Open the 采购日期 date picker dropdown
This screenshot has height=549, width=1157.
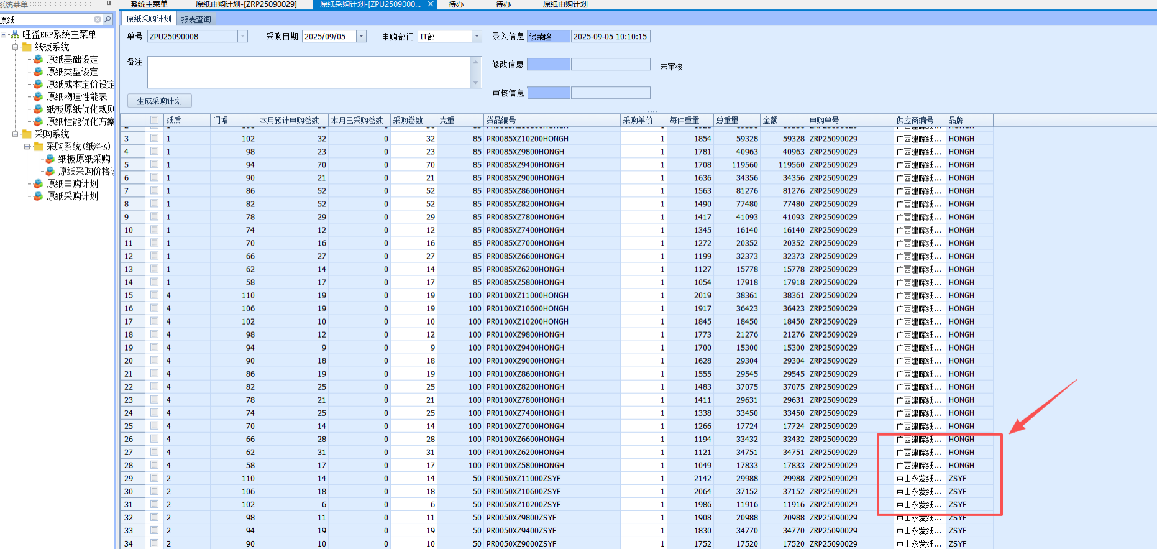361,36
